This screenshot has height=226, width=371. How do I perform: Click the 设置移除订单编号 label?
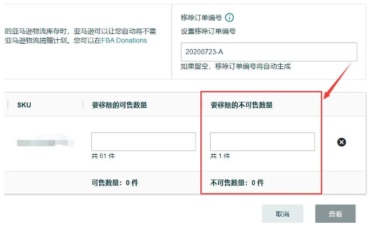pos(208,31)
